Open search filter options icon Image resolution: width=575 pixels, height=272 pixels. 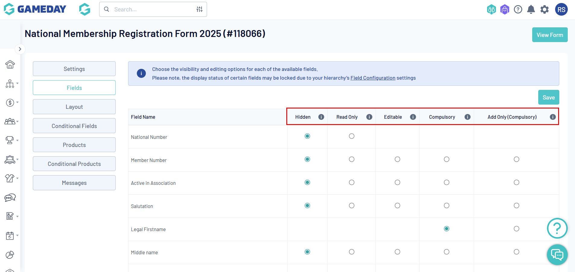click(200, 9)
